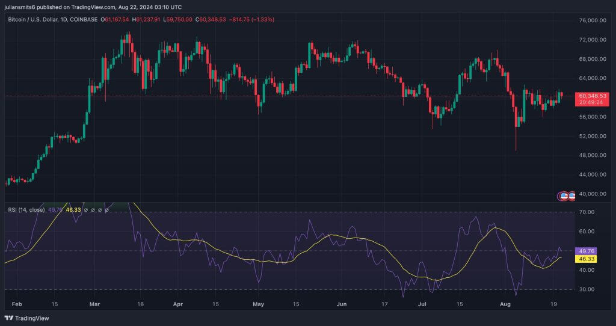
Task: Click the 64,000.00 price axis label
Action: pyautogui.click(x=593, y=78)
